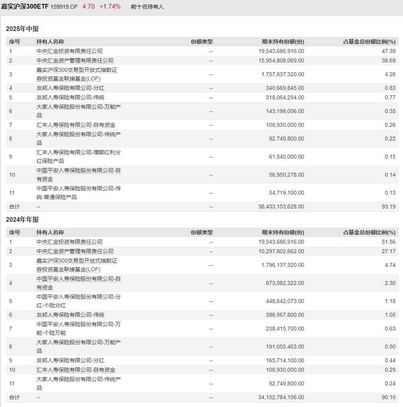Click 大家人寿-万能产品 holder in 2025年中报 table
This screenshot has width=403, height=407.
(79, 111)
